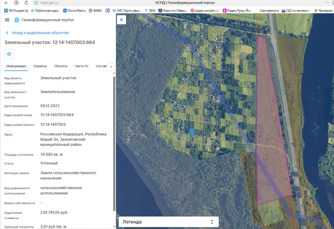334x229 pixels.
Task: Click the blue square bookmark icon after ФИАС
Action: pyautogui.click(x=108, y=10)
